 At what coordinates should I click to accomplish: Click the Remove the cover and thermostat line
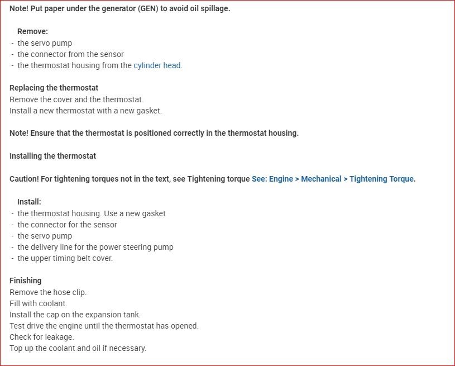76,99
